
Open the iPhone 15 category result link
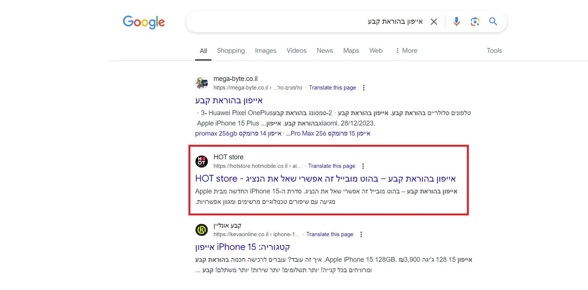[x=243, y=247]
